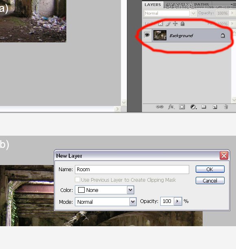Switch to the Paths tab

tap(201, 4)
